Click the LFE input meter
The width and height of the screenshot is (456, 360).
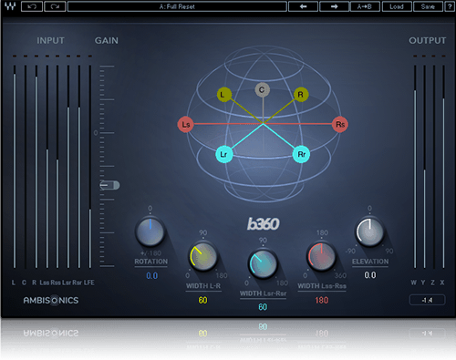(x=90, y=167)
